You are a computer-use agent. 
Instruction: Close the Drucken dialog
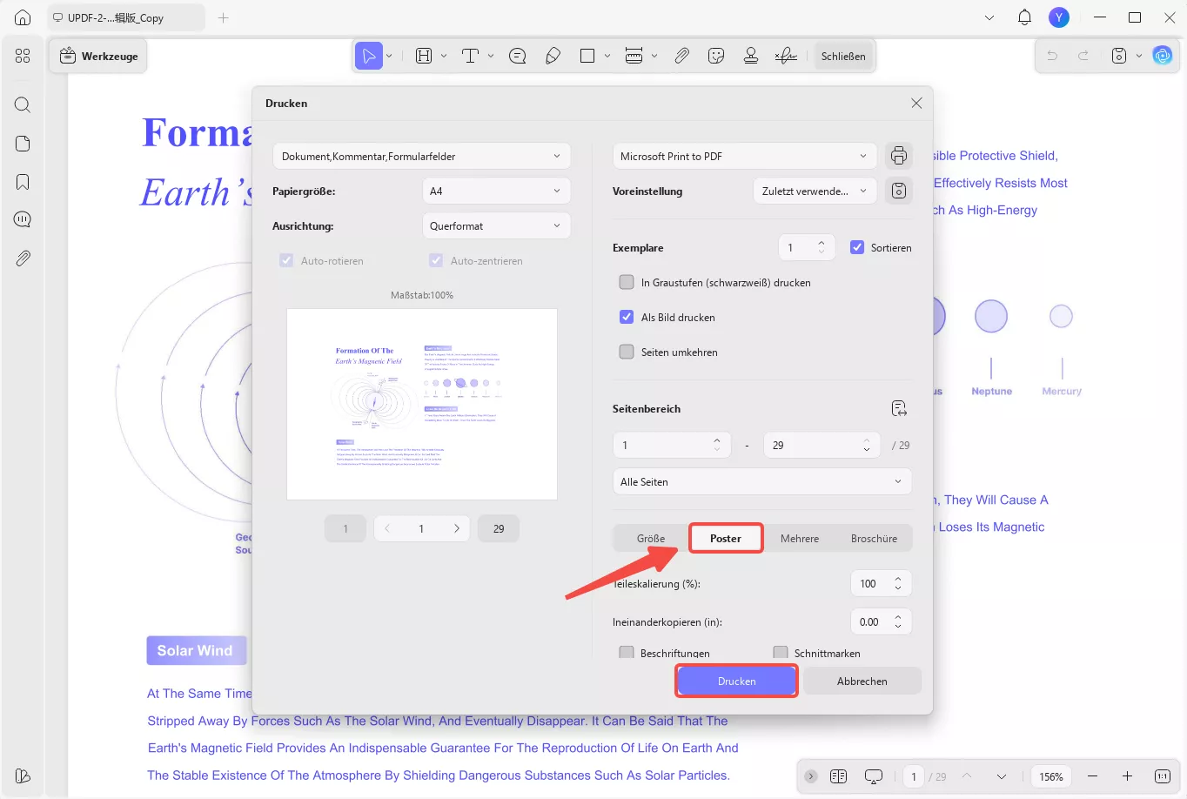(x=916, y=103)
